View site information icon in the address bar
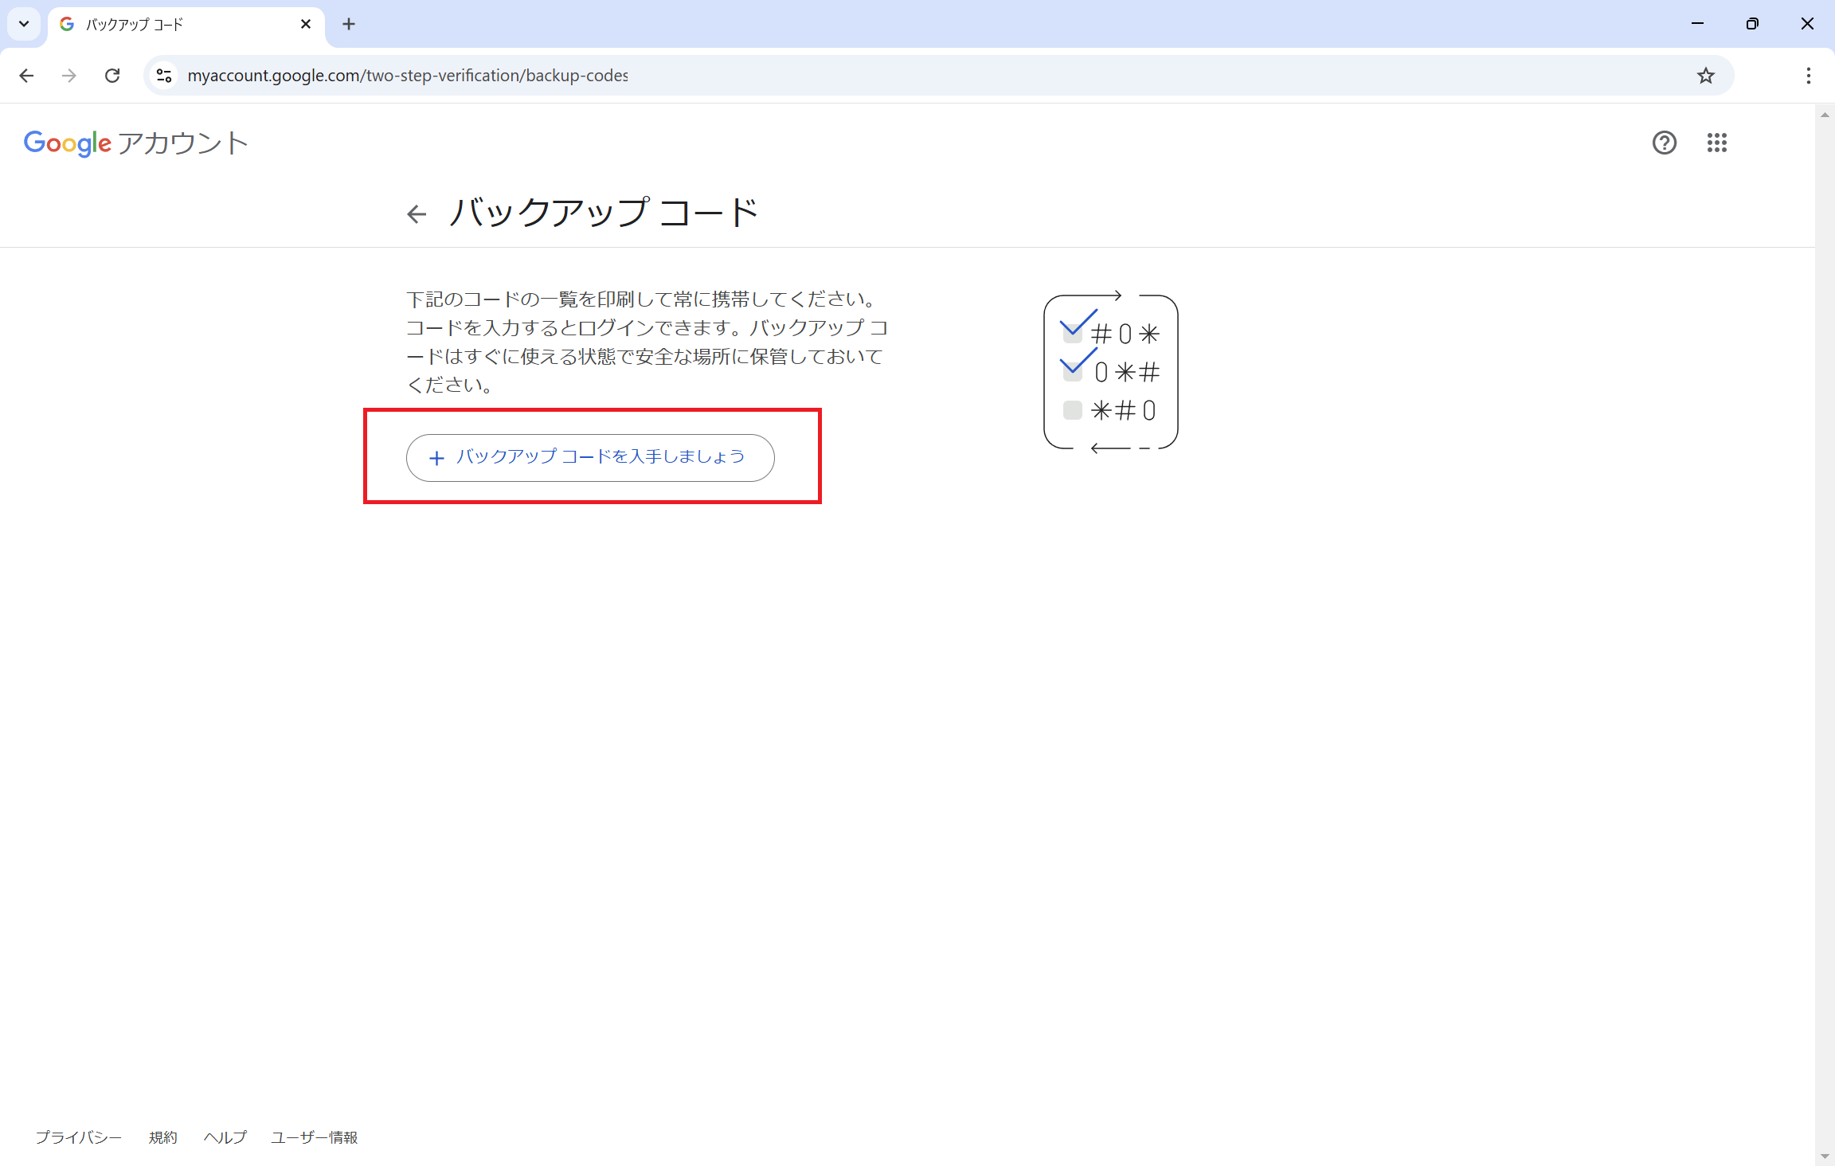This screenshot has height=1166, width=1835. (x=164, y=76)
